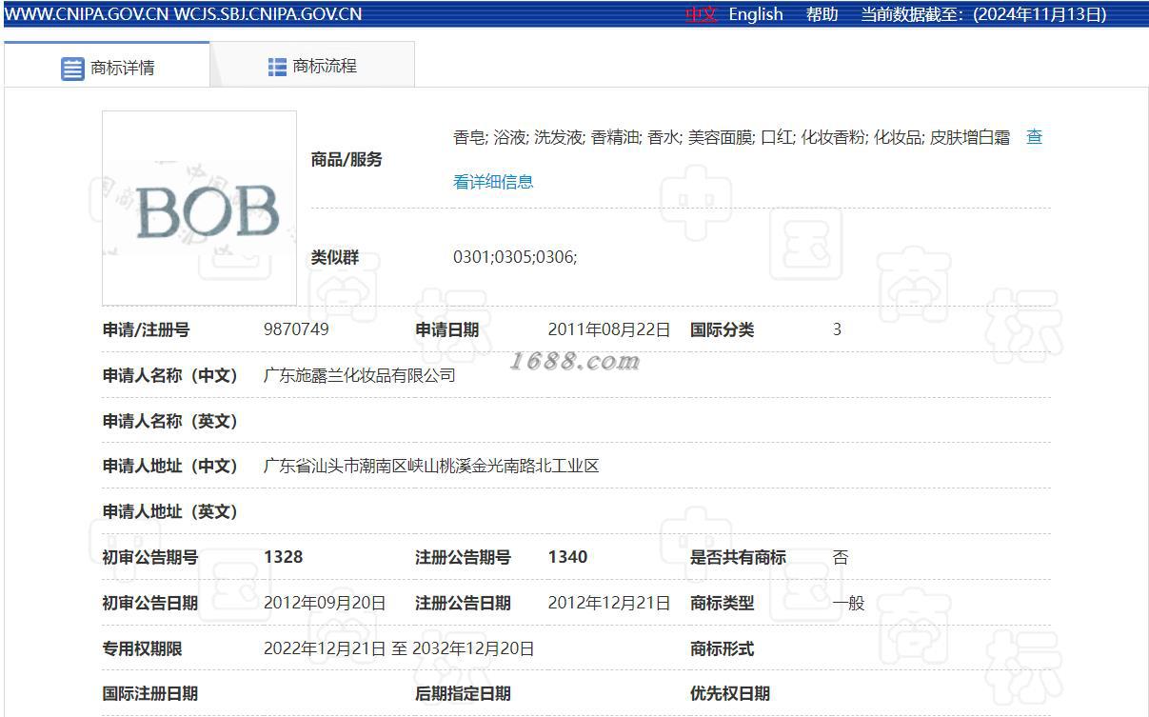Click the 专用权期限 label

pos(142,648)
